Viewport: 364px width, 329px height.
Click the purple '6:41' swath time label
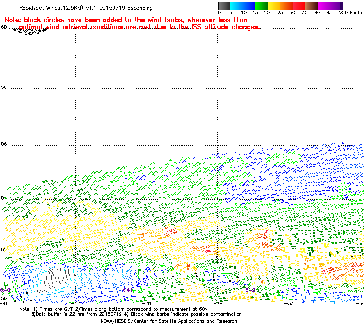point(127,290)
